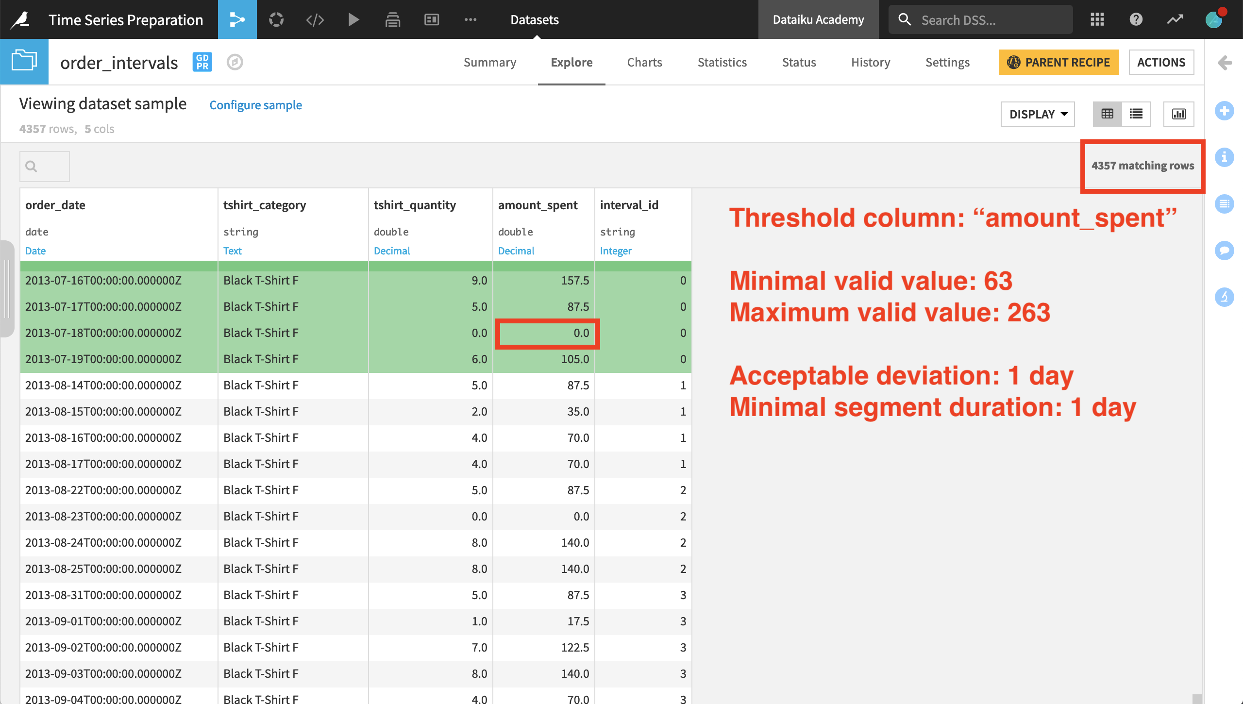The height and width of the screenshot is (704, 1243).
Task: Open applications grid menu
Action: point(1097,19)
